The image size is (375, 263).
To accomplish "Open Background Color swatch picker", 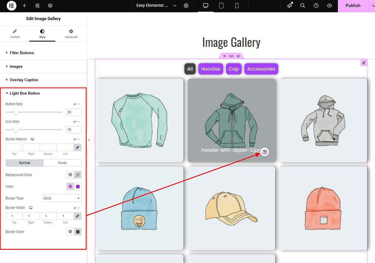I will [x=78, y=175].
